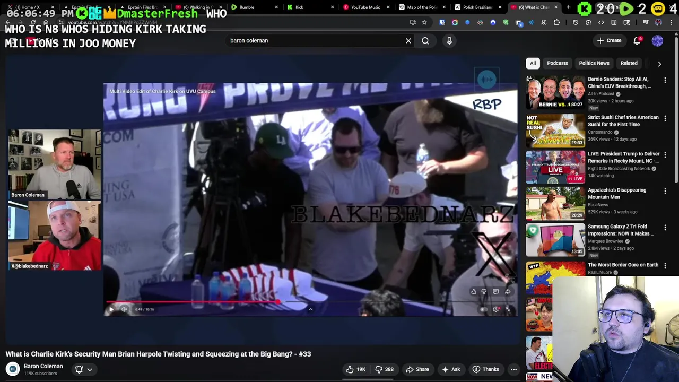Select the Related filter chip
This screenshot has width=679, height=382.
pyautogui.click(x=629, y=63)
